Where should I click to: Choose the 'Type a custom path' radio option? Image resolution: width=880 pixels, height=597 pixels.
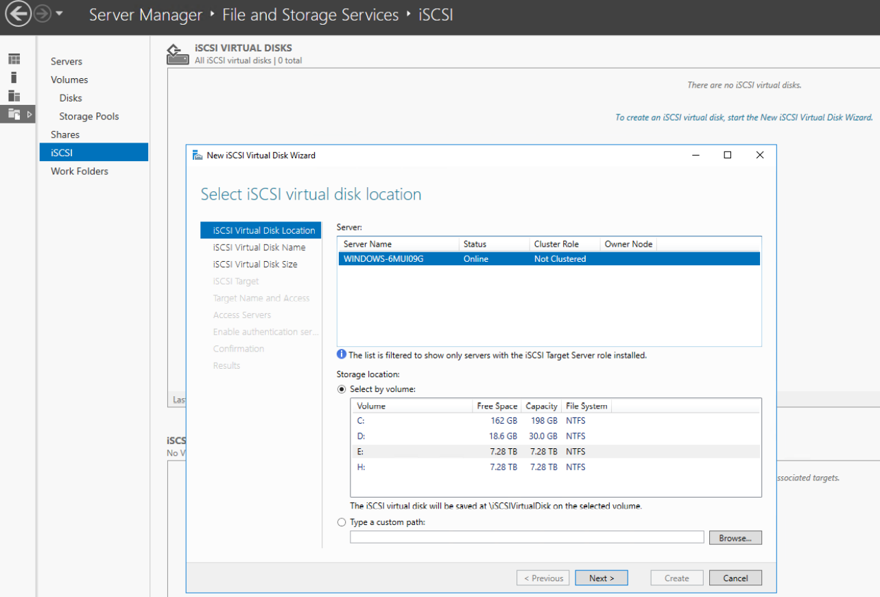pyautogui.click(x=342, y=522)
